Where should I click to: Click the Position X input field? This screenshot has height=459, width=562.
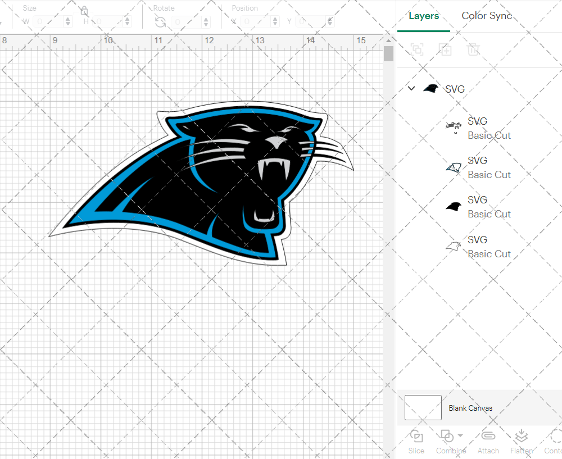pos(255,22)
